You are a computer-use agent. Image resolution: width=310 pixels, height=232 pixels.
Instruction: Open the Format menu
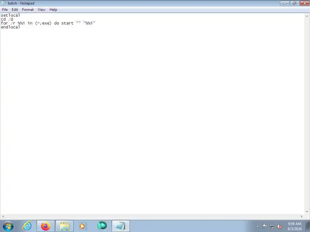tap(28, 10)
